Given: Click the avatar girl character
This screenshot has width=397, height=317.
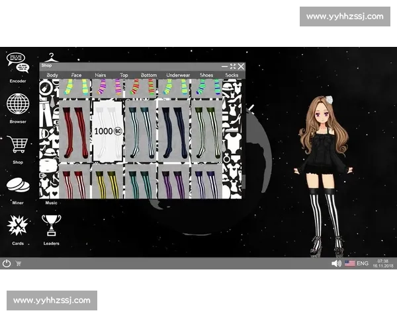Looking at the screenshot, I should (326, 172).
